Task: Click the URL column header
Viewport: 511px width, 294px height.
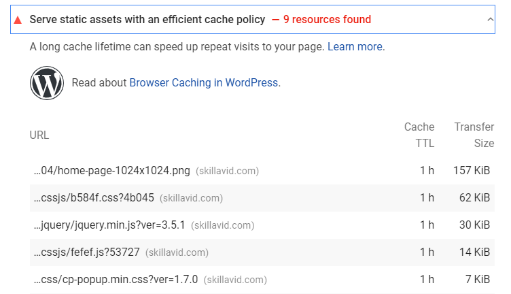Action: 39,135
